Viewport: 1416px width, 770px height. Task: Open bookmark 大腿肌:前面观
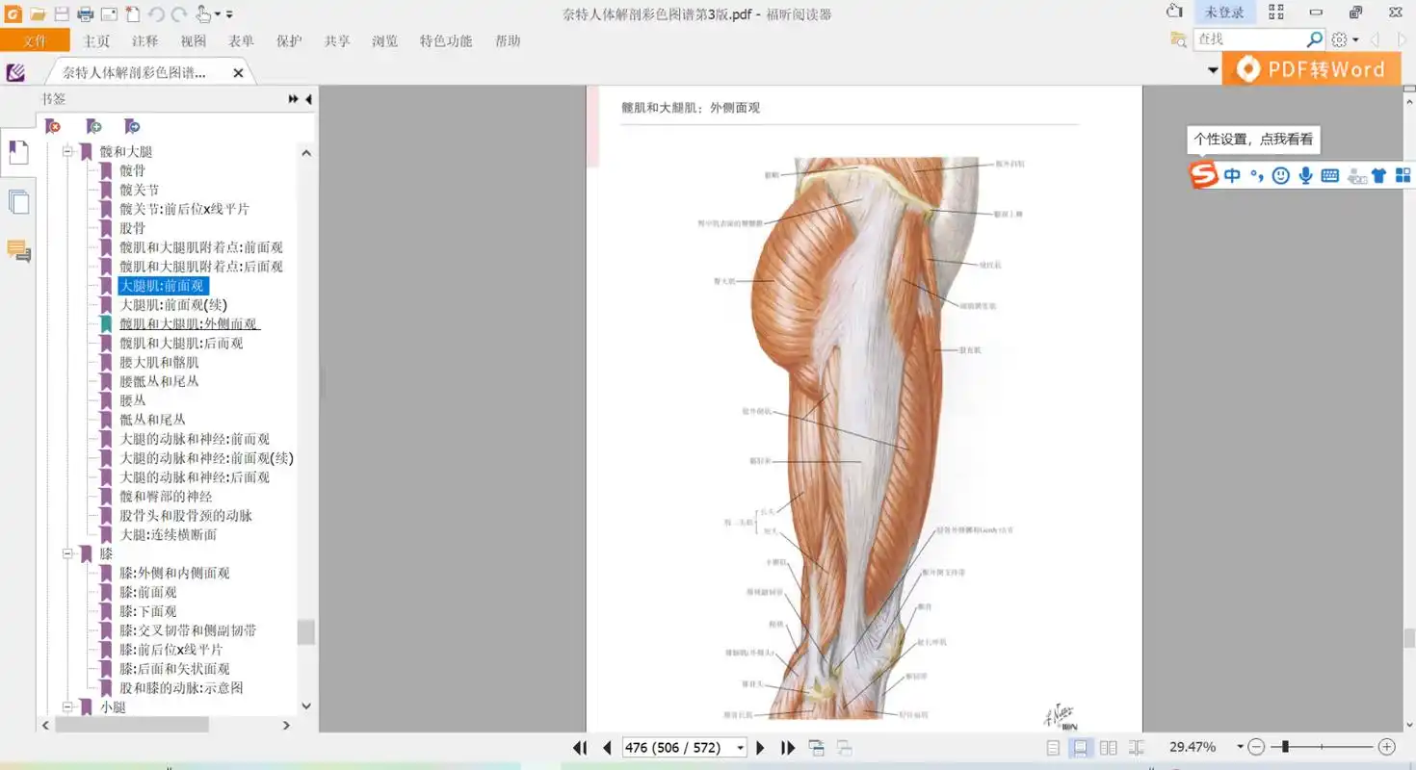[163, 285]
